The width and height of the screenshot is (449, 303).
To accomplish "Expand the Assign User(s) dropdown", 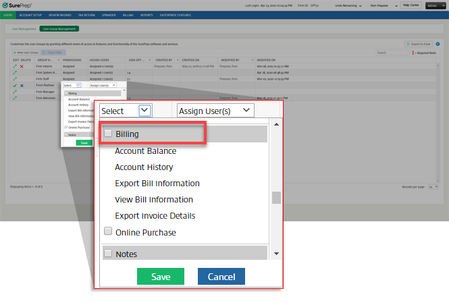I will coord(215,111).
